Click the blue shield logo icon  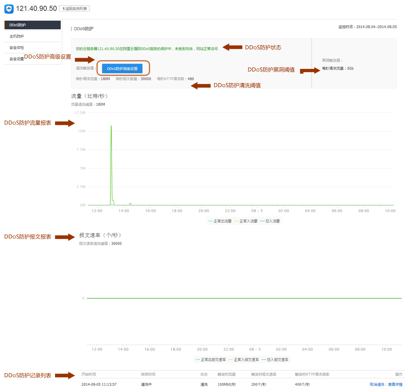click(x=9, y=9)
